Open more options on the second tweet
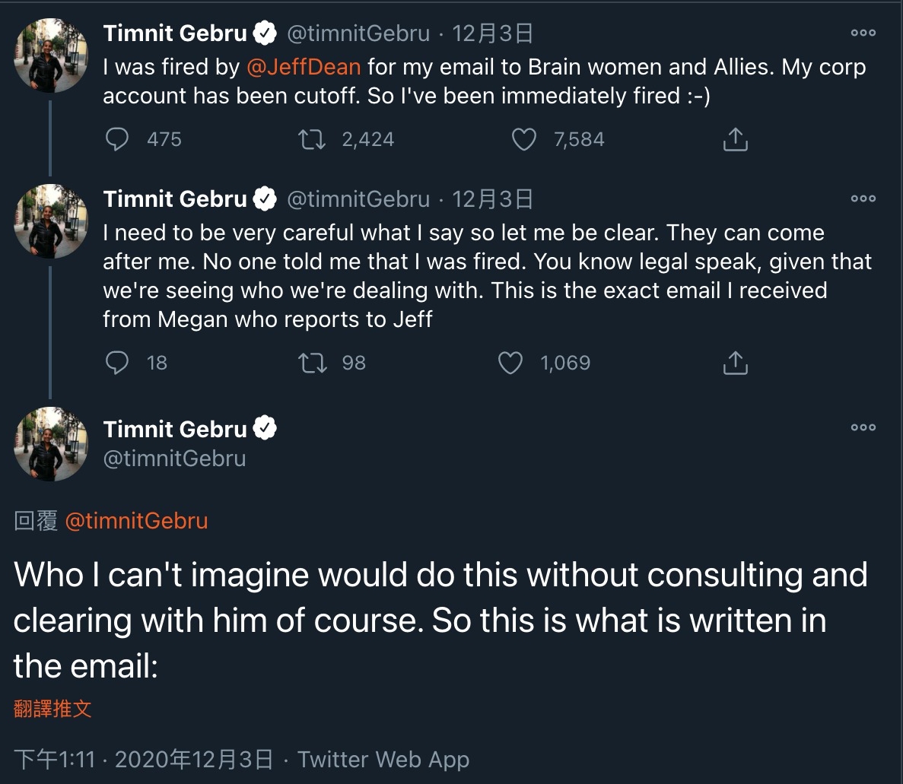This screenshot has width=903, height=784. (x=863, y=199)
